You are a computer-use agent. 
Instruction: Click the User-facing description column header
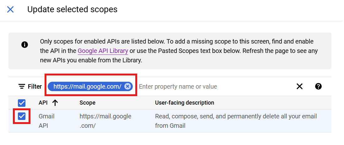pos(185,103)
